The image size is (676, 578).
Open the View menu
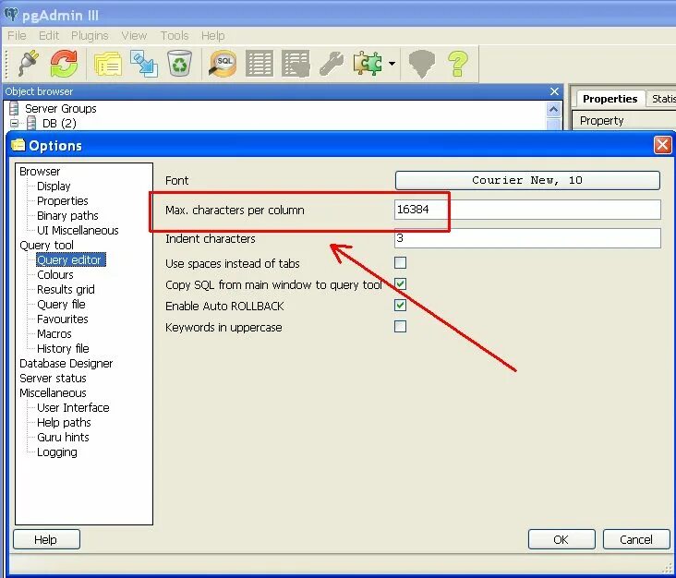click(134, 35)
